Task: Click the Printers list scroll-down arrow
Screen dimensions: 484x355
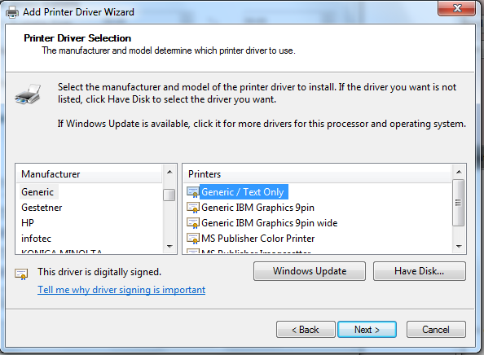Action: [x=459, y=246]
